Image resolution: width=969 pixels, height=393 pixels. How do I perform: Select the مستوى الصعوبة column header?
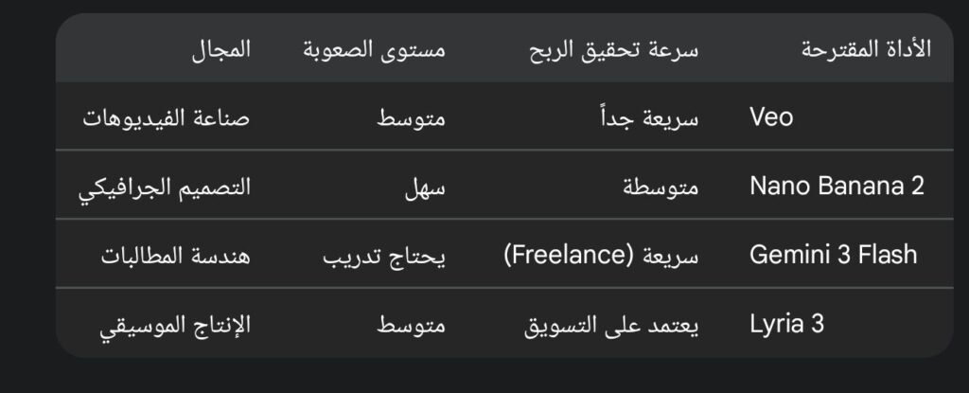[375, 49]
